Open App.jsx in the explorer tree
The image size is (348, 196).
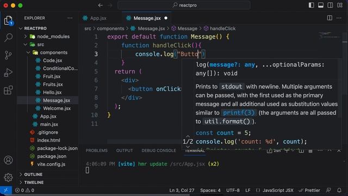[48, 117]
